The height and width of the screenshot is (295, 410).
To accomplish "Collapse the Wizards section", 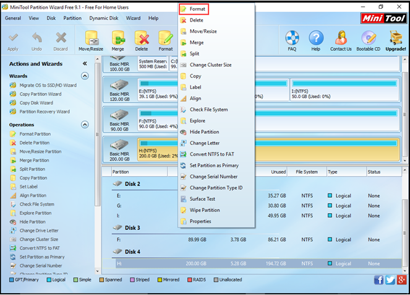I will click(x=85, y=76).
